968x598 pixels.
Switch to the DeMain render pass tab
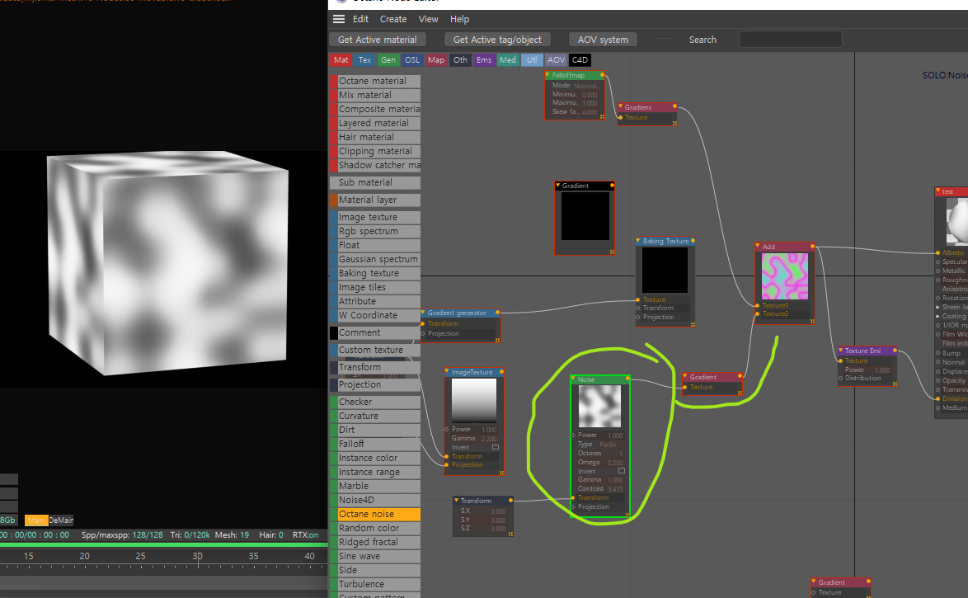coord(61,520)
